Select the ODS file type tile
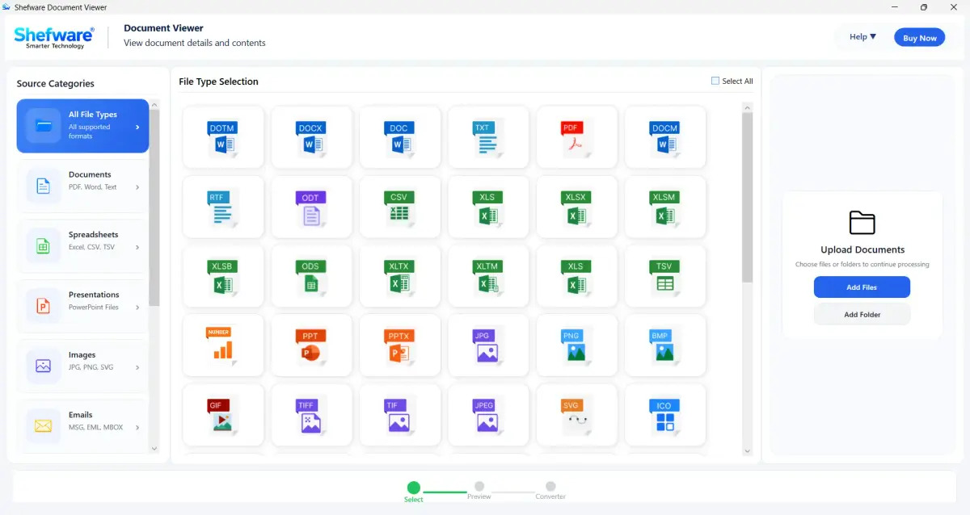This screenshot has width=970, height=515. click(311, 276)
